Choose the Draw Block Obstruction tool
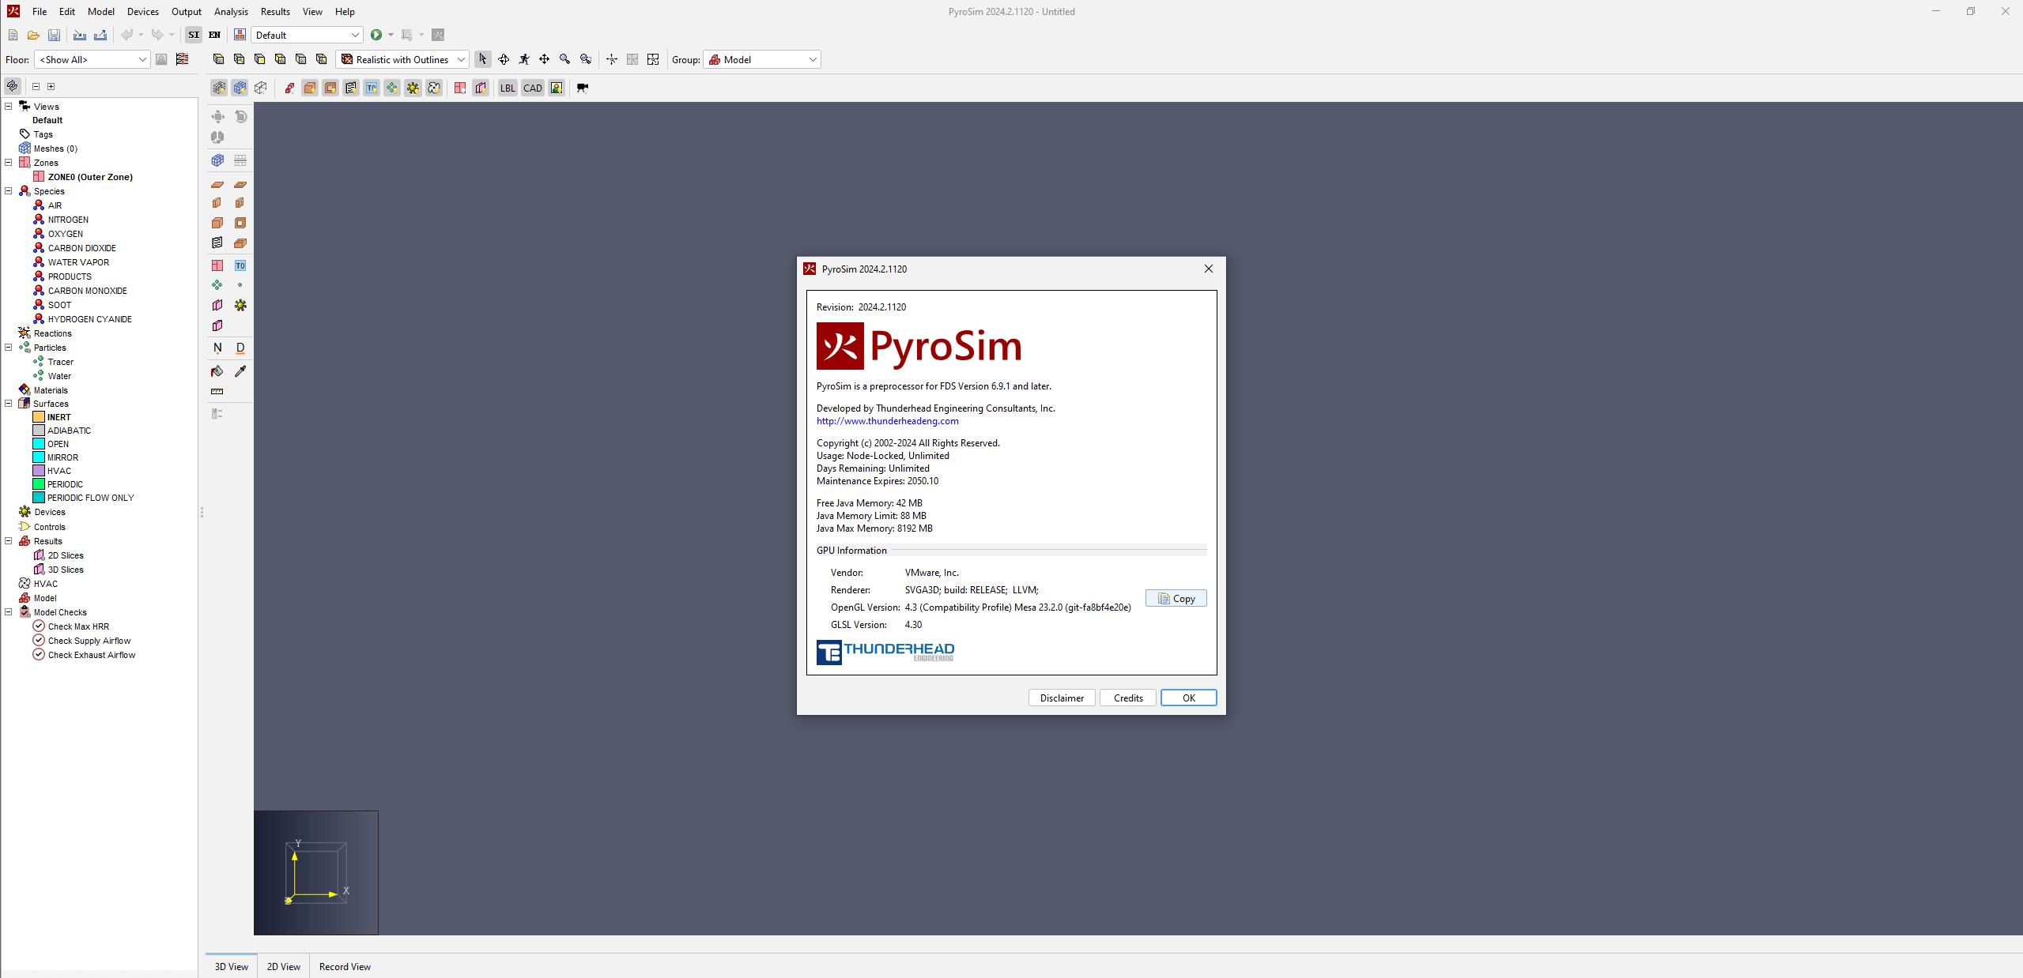Viewport: 2023px width, 978px height. point(217,223)
